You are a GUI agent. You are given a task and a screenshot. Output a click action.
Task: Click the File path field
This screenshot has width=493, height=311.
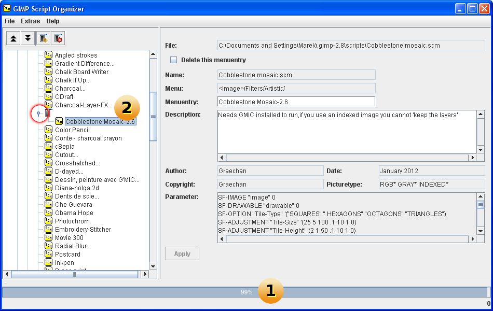tap(351, 45)
